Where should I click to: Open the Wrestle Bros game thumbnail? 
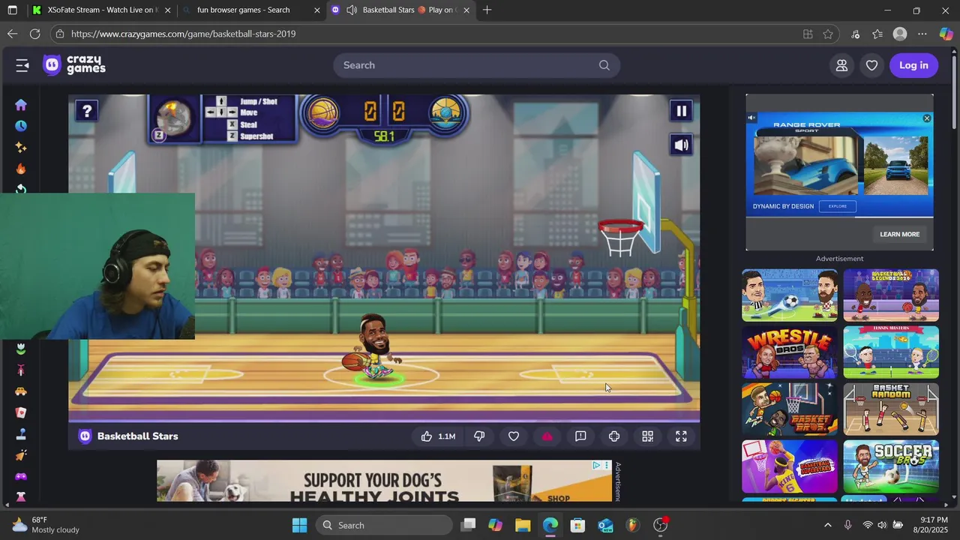(x=790, y=352)
